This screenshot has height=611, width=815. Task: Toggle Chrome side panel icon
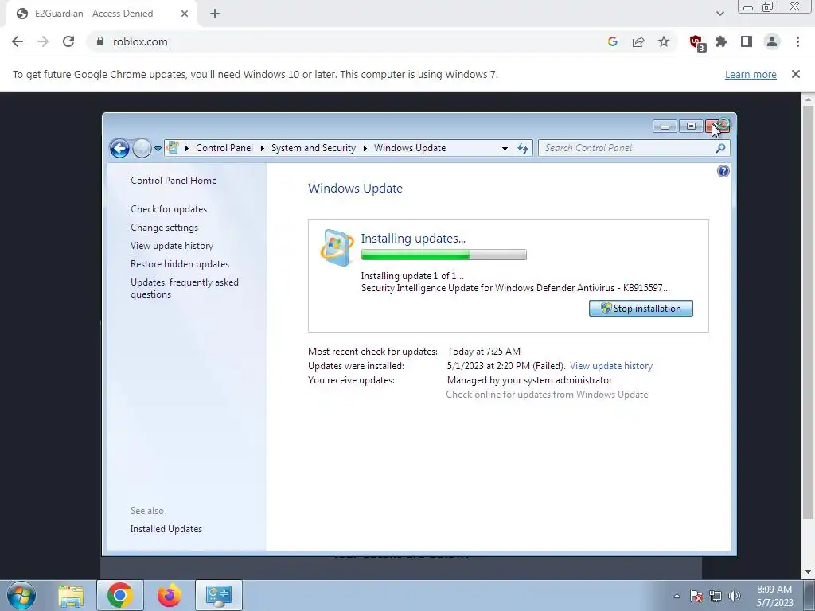coord(747,41)
